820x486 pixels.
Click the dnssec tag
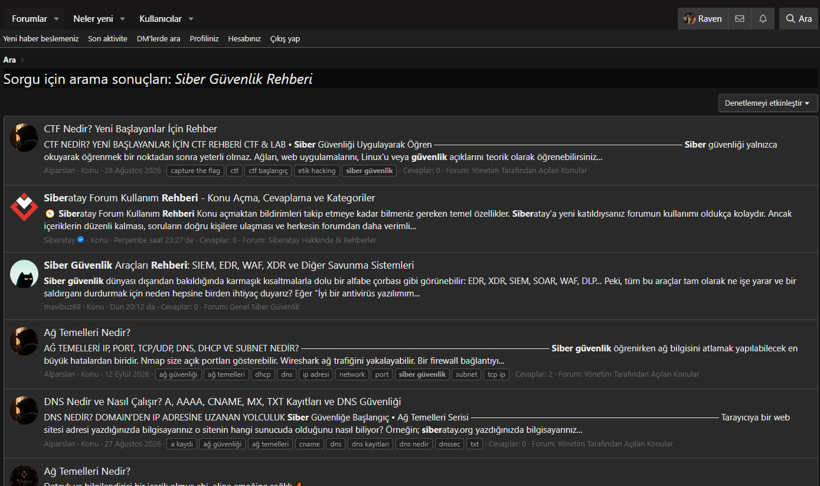click(x=450, y=444)
